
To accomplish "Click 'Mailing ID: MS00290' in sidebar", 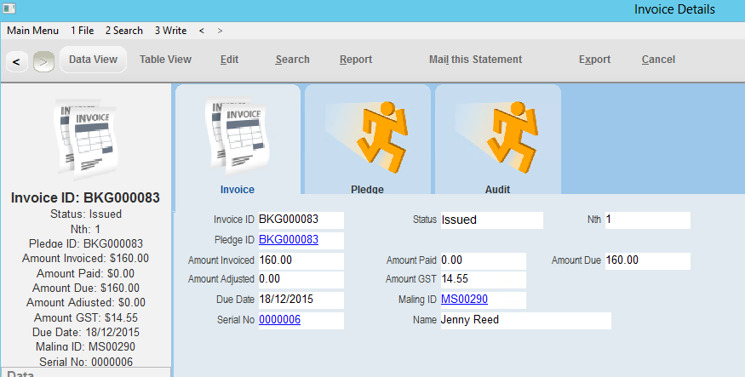I will (85, 346).
